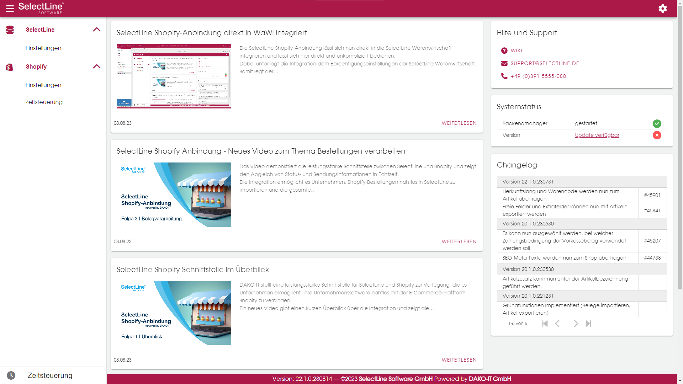Select the SelectLine menu heading
The height and width of the screenshot is (384, 683).
coord(40,30)
